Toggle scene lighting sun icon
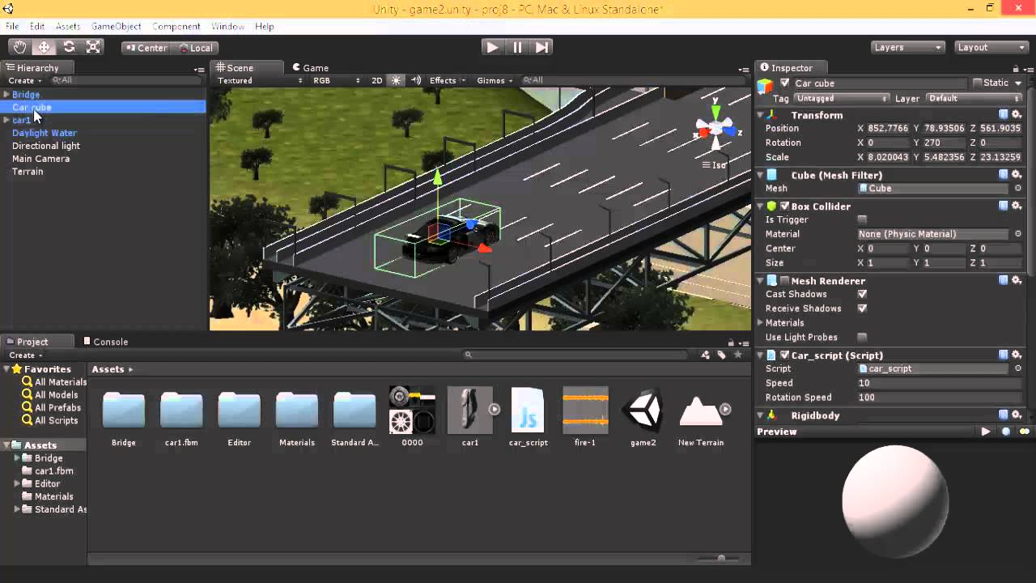The height and width of the screenshot is (583, 1036). [396, 80]
